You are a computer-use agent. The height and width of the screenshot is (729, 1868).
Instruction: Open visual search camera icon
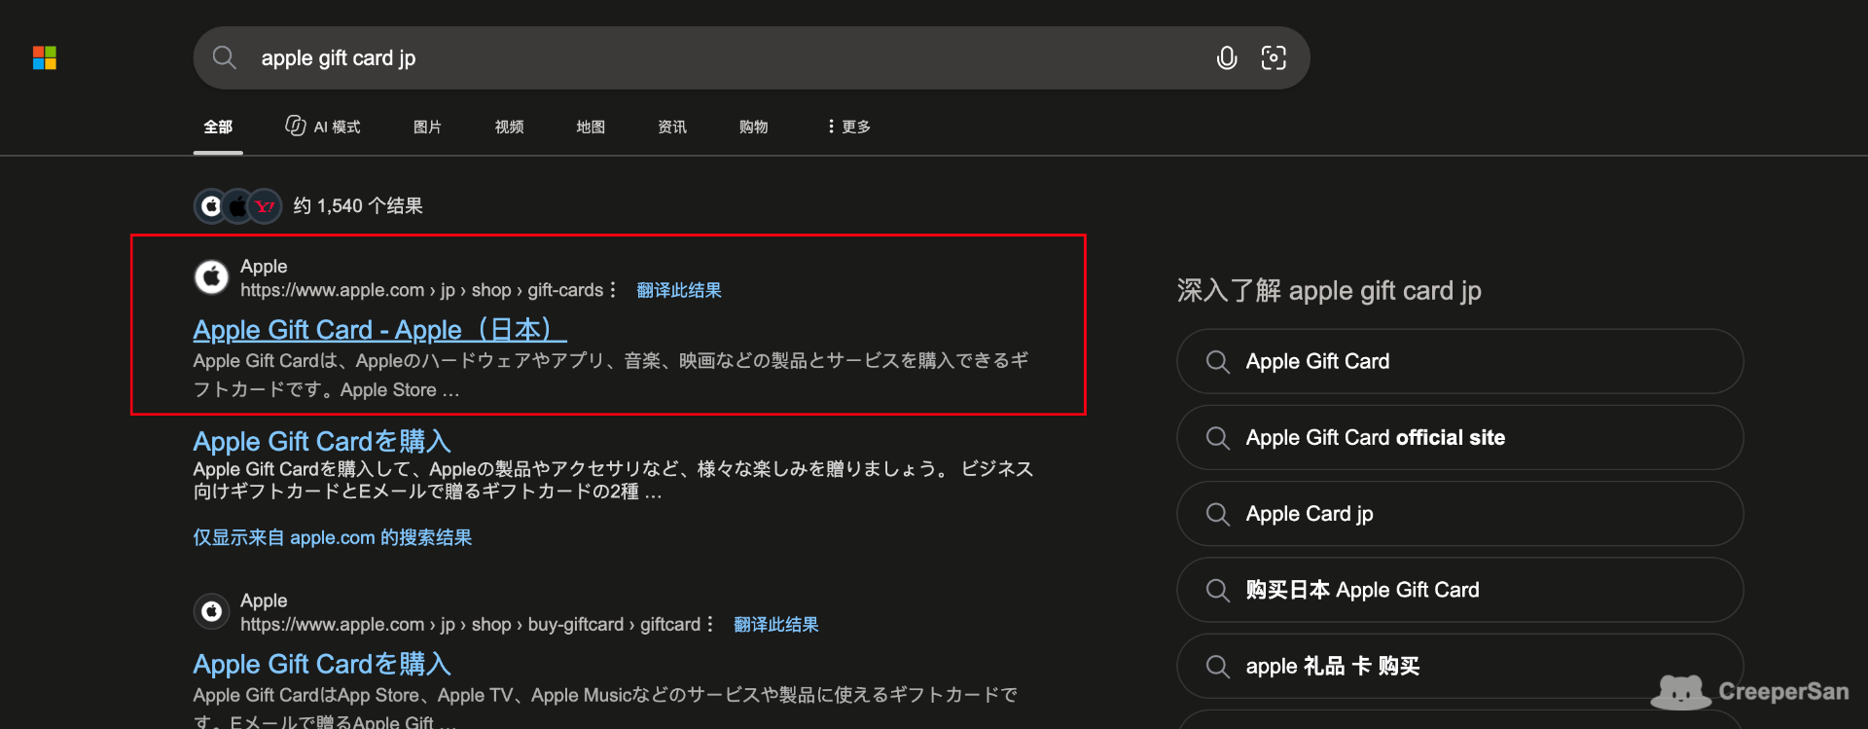(x=1274, y=58)
